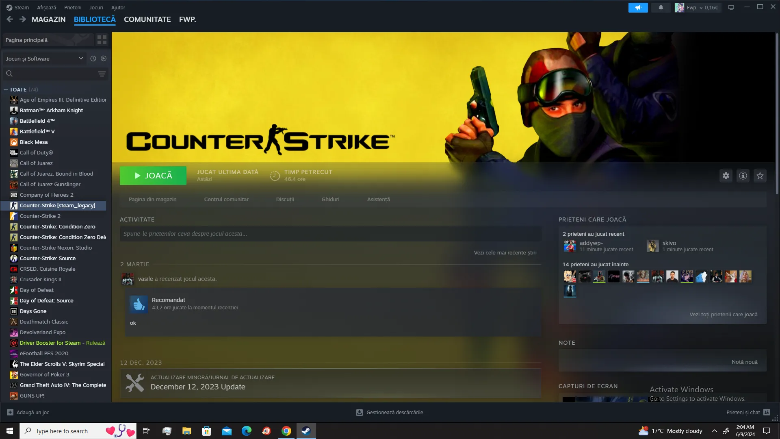Click the back navigation arrow
This screenshot has width=780, height=439.
coord(10,19)
